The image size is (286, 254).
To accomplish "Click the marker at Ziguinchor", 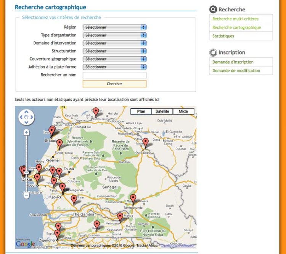I will pyautogui.click(x=57, y=234).
